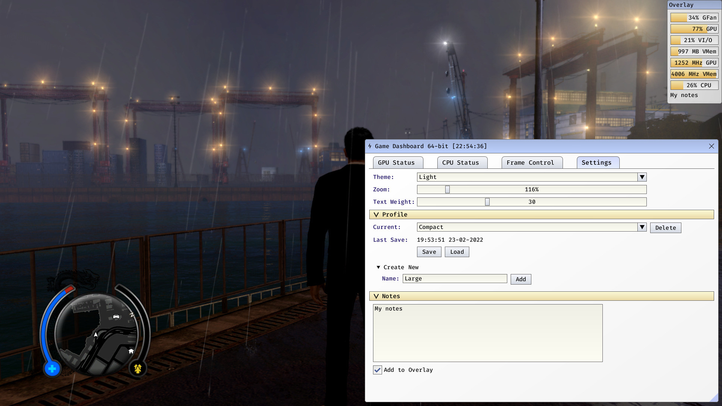This screenshot has width=722, height=406.
Task: Click the 34% GFan gauge in the Overlay
Action: click(x=694, y=17)
